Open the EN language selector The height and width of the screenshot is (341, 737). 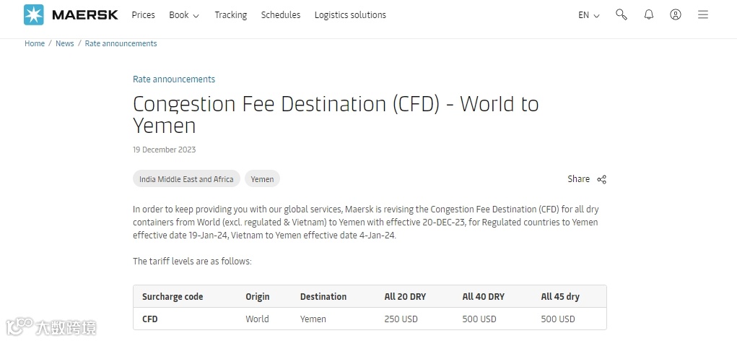(x=588, y=15)
